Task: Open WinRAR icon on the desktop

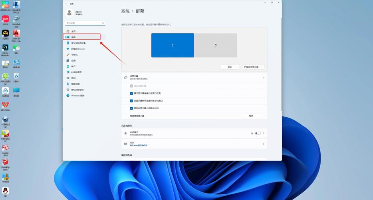Action: (x=5, y=176)
